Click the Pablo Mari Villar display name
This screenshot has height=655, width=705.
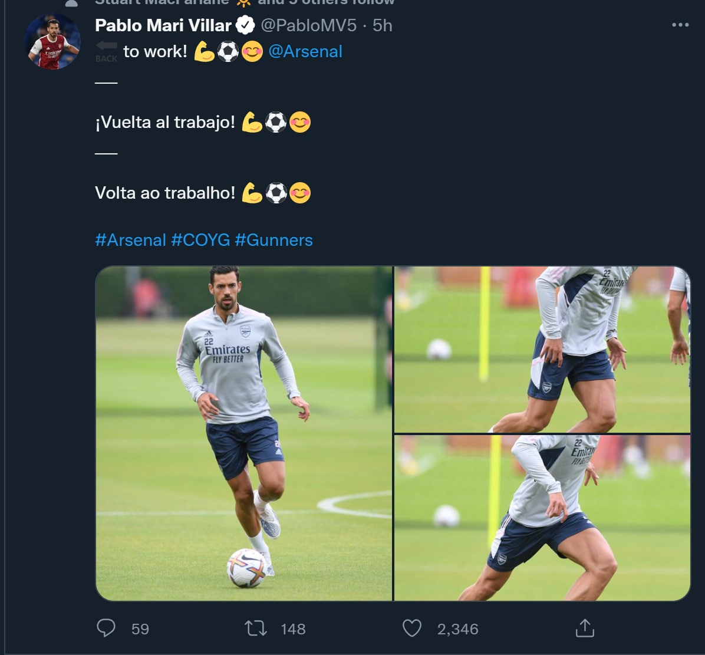click(163, 25)
